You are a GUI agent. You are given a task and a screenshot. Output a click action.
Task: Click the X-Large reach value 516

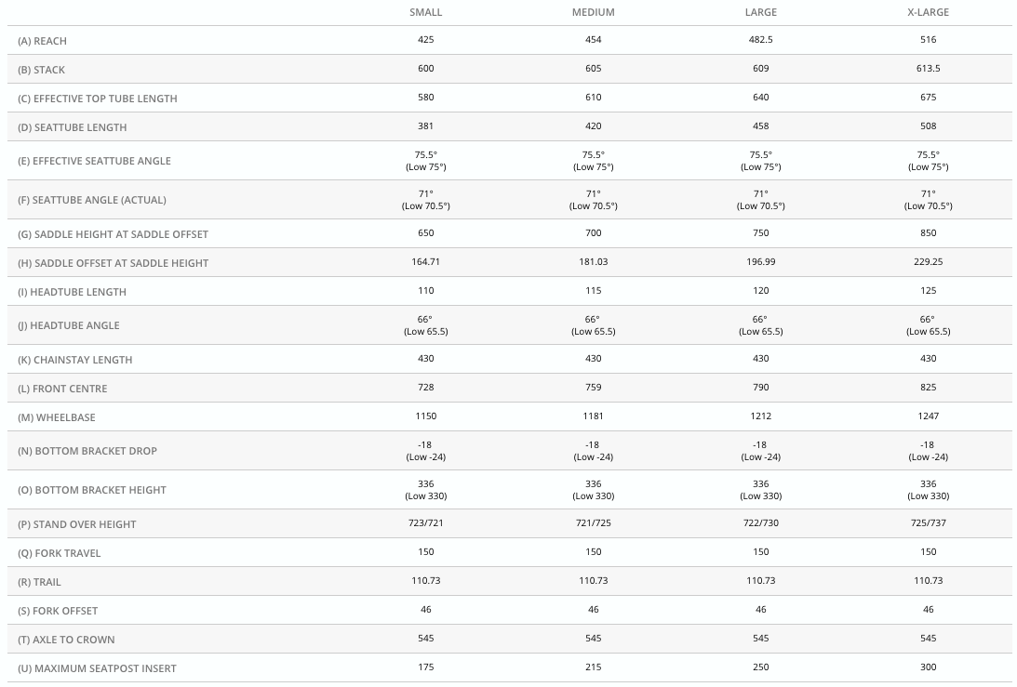click(928, 40)
